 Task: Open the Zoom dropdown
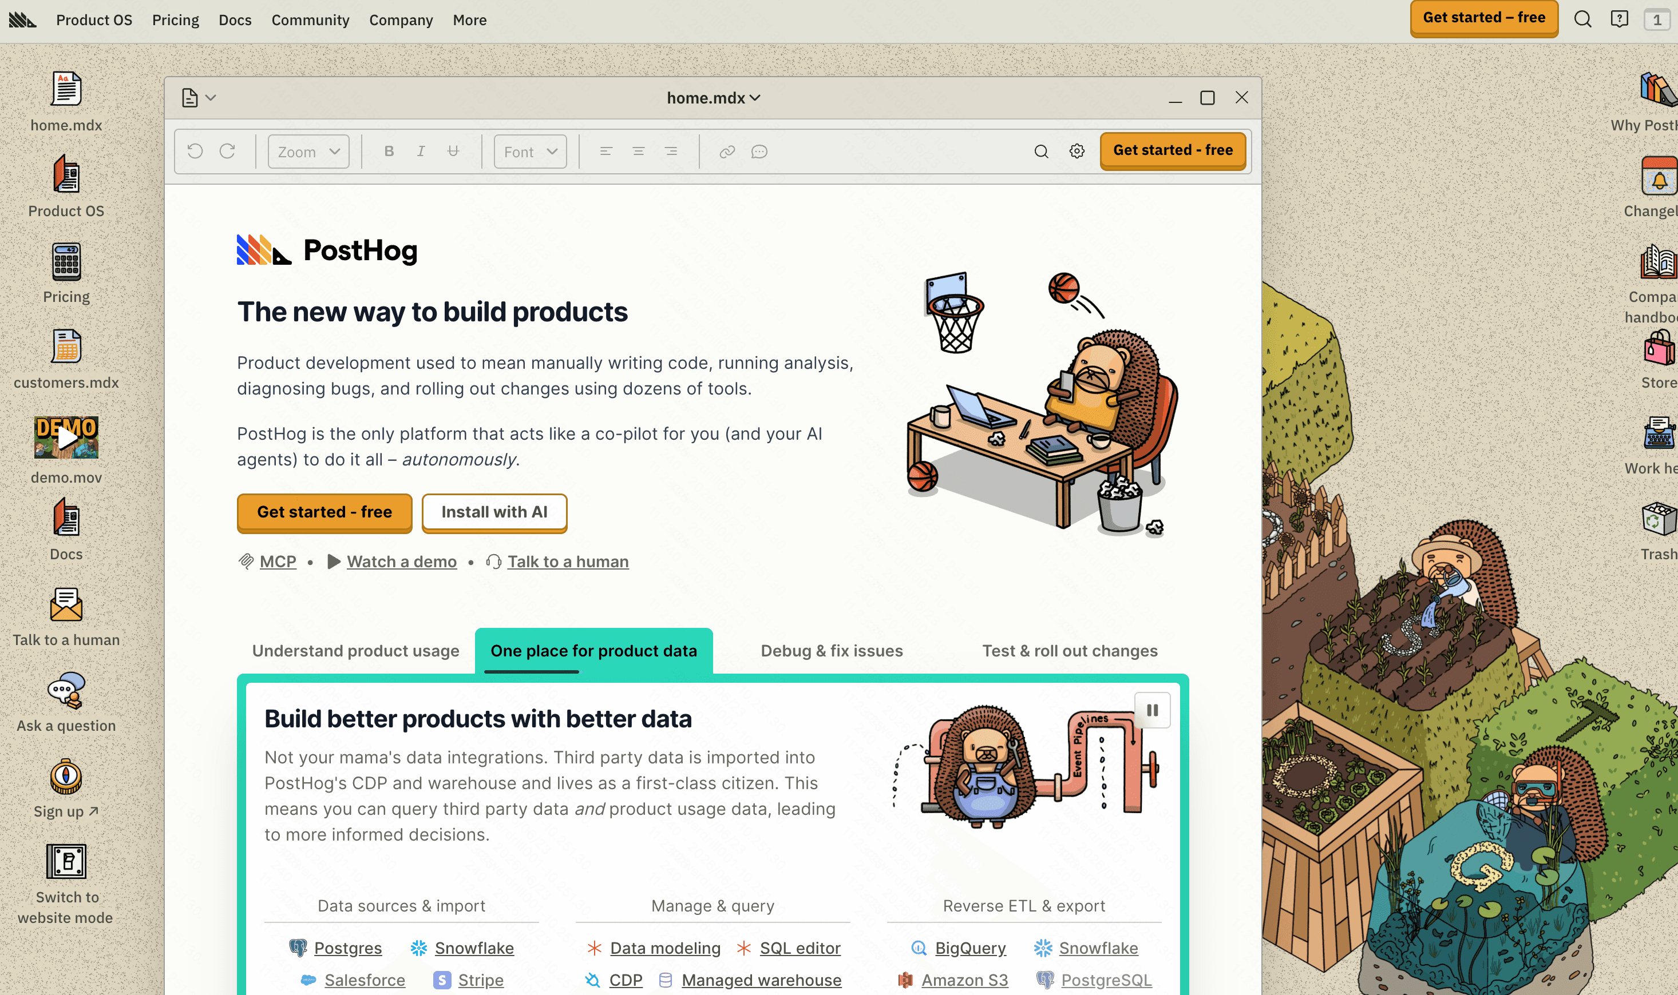point(308,152)
